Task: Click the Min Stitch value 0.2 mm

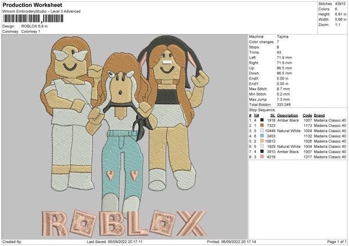Action: (283, 94)
